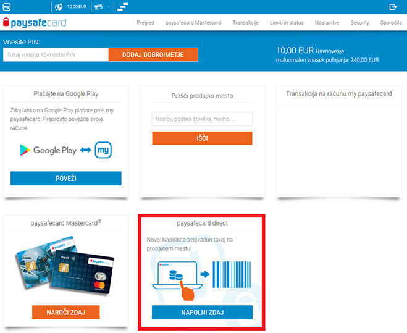Viewport: 407px width, 333px height.
Task: Open the Security menu item
Action: click(x=359, y=23)
